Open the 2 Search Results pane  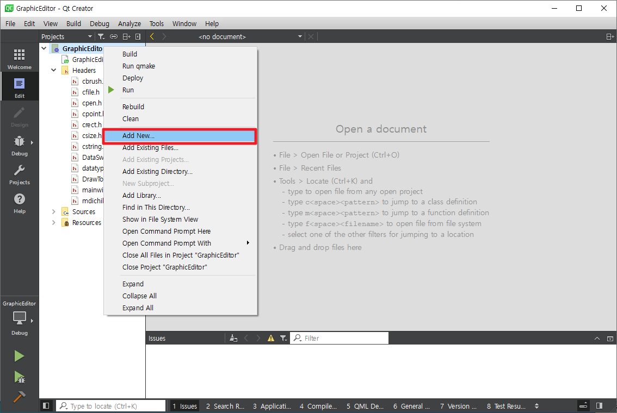tap(225, 406)
